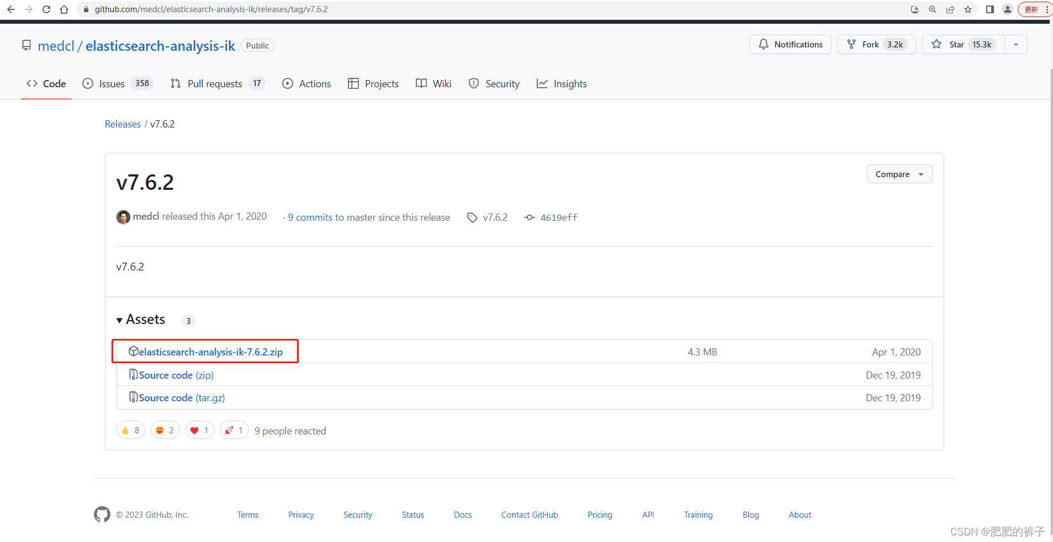Open the star lists dropdown arrow
Screen dimensions: 1053x542
tap(1016, 45)
